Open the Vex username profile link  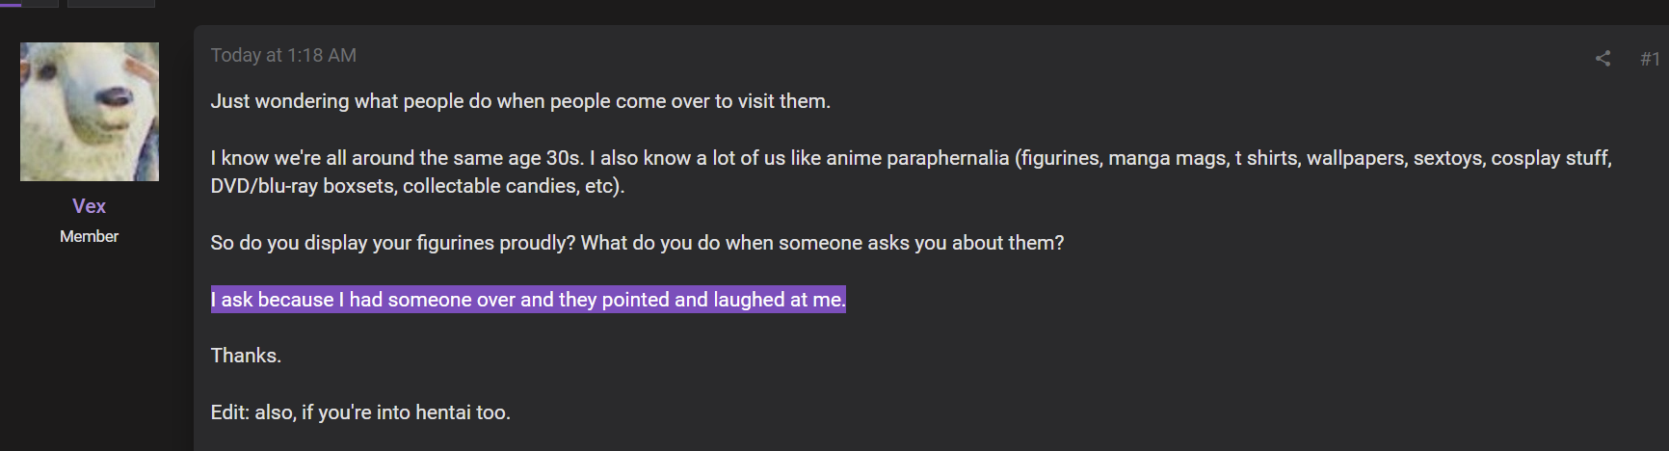(89, 206)
